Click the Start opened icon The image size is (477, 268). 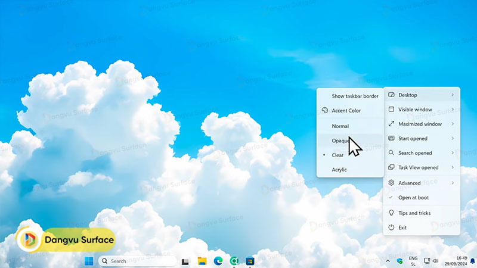click(x=391, y=138)
